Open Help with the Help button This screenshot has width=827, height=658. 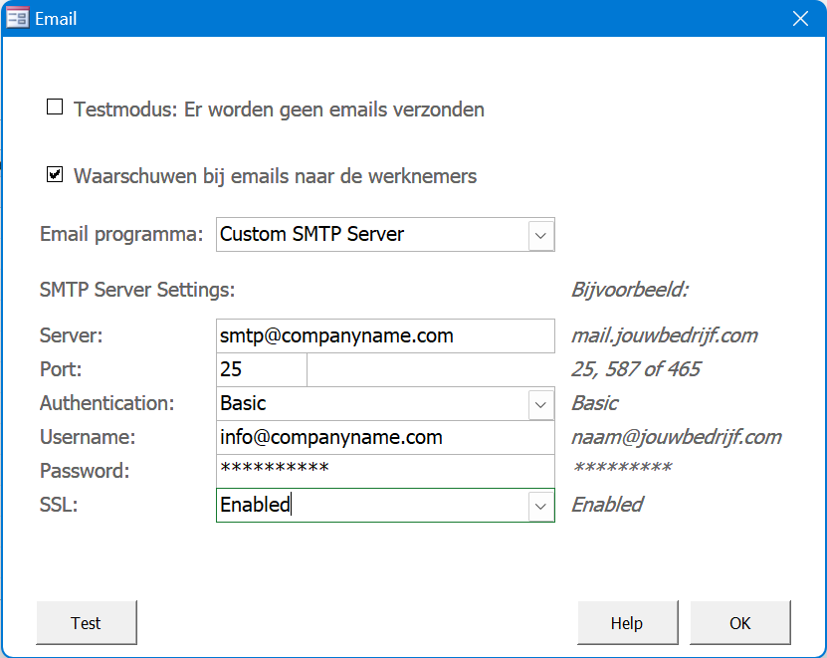(627, 623)
